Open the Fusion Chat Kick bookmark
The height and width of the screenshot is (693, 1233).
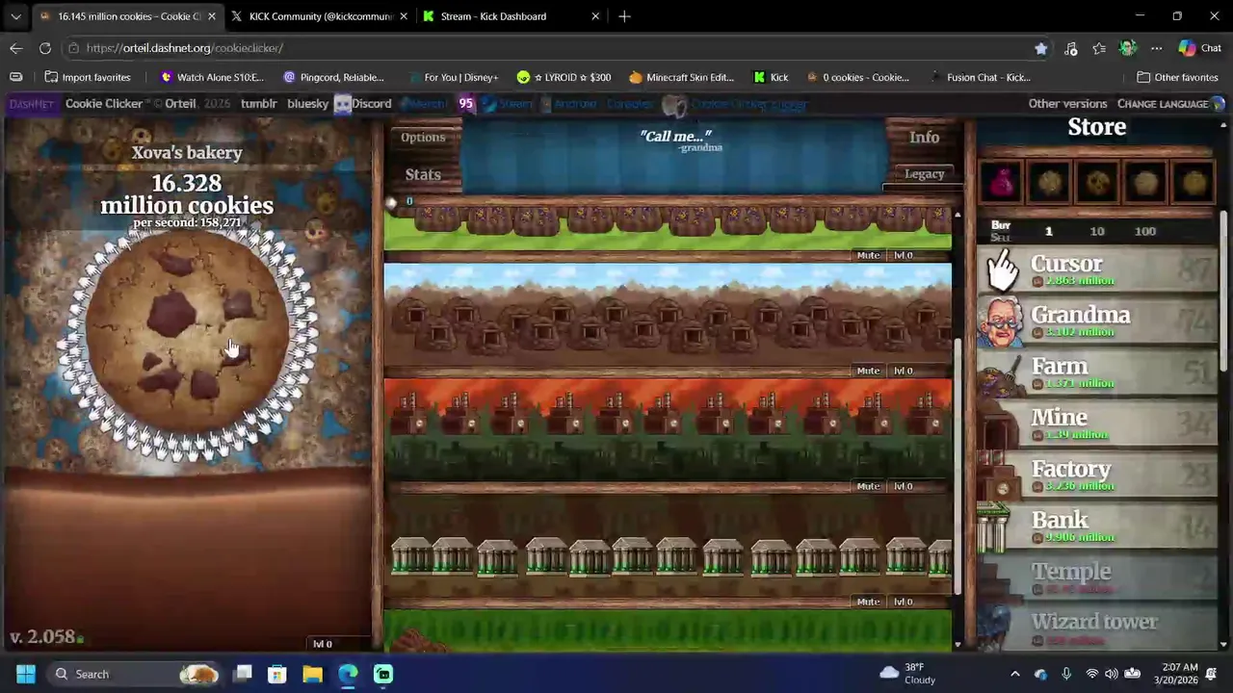pos(980,77)
